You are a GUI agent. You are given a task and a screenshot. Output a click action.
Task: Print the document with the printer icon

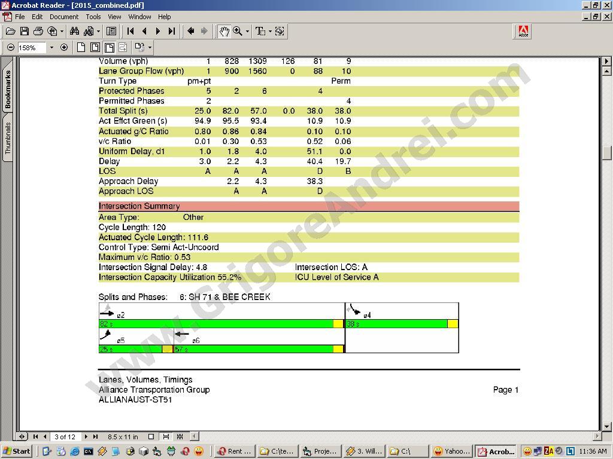(x=38, y=31)
